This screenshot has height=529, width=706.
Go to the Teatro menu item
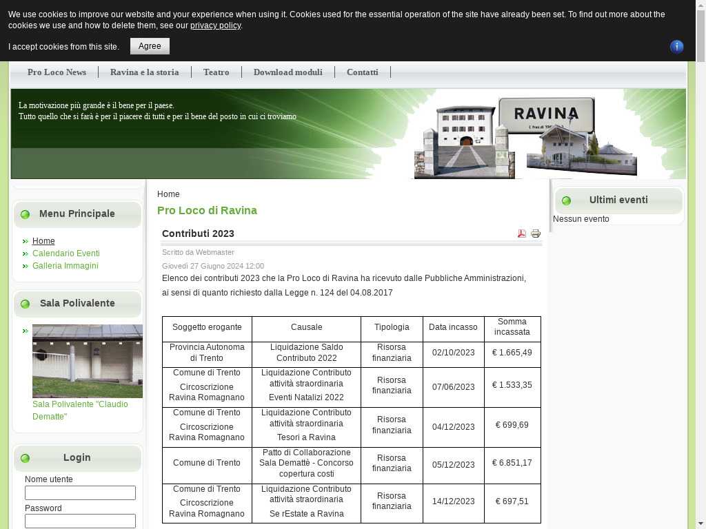pyautogui.click(x=216, y=72)
